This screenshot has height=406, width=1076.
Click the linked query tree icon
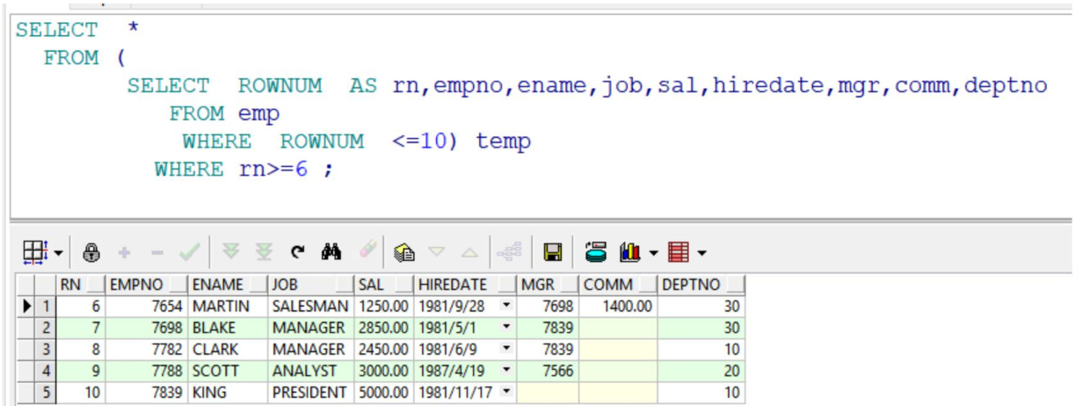(509, 253)
